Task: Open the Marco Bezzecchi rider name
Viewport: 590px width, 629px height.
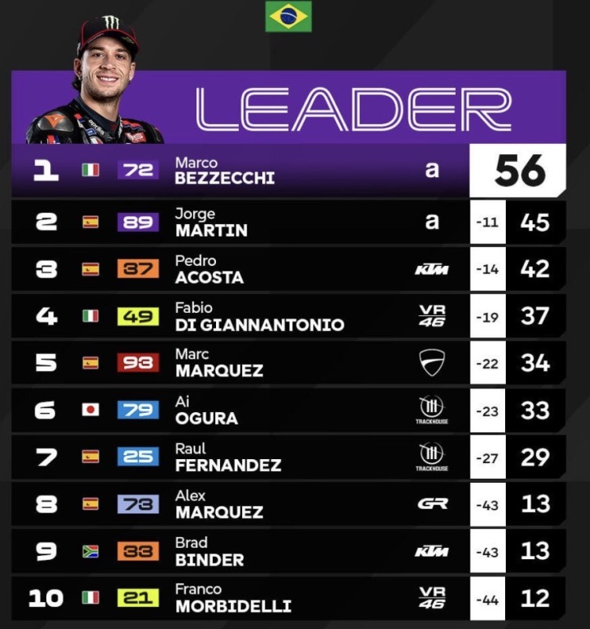Action: pos(224,171)
